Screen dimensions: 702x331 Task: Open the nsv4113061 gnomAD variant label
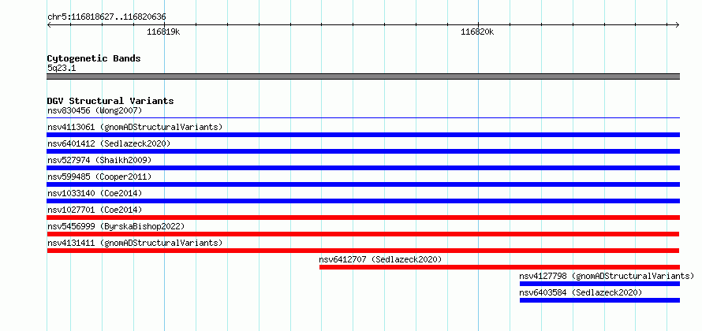135,127
